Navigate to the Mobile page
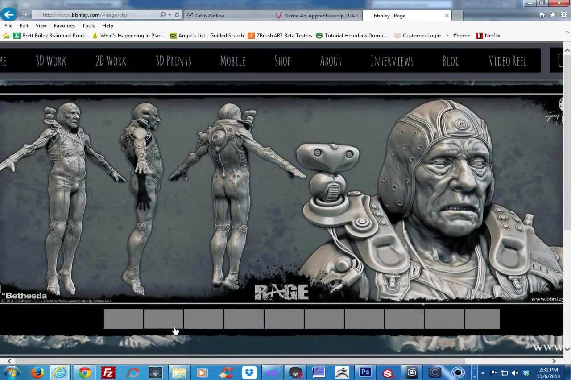 click(x=233, y=61)
